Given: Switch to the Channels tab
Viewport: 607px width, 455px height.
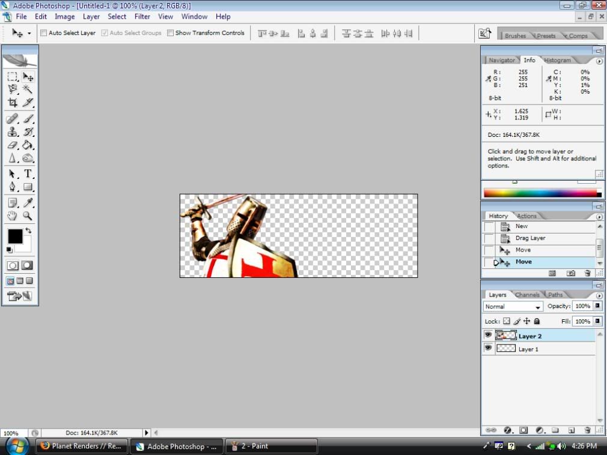Looking at the screenshot, I should click(527, 295).
